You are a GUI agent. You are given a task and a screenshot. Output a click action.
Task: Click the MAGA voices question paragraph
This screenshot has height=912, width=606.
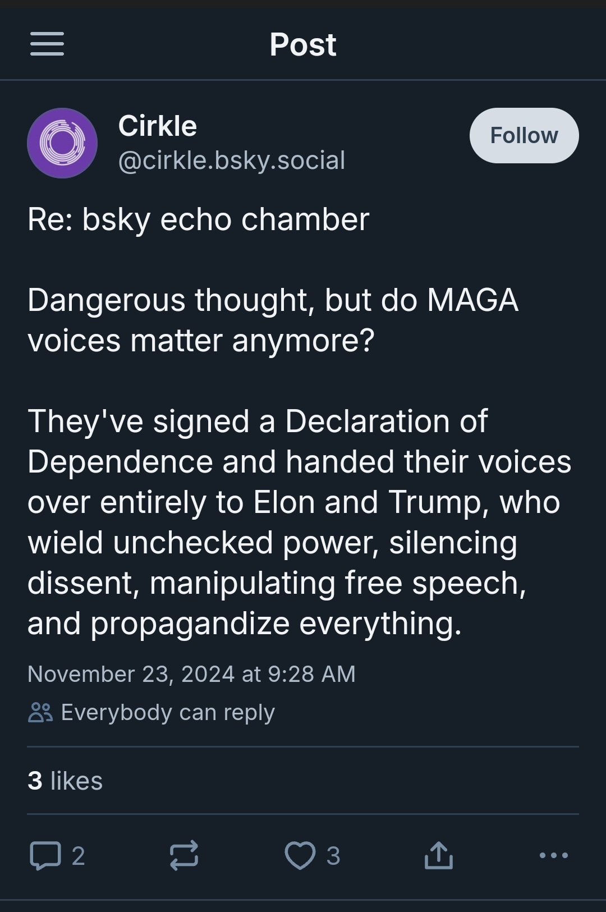[x=273, y=320]
